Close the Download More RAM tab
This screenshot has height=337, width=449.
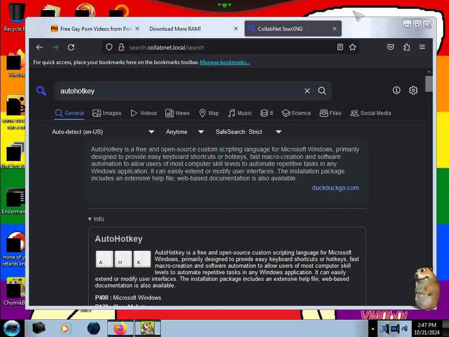pyautogui.click(x=235, y=29)
